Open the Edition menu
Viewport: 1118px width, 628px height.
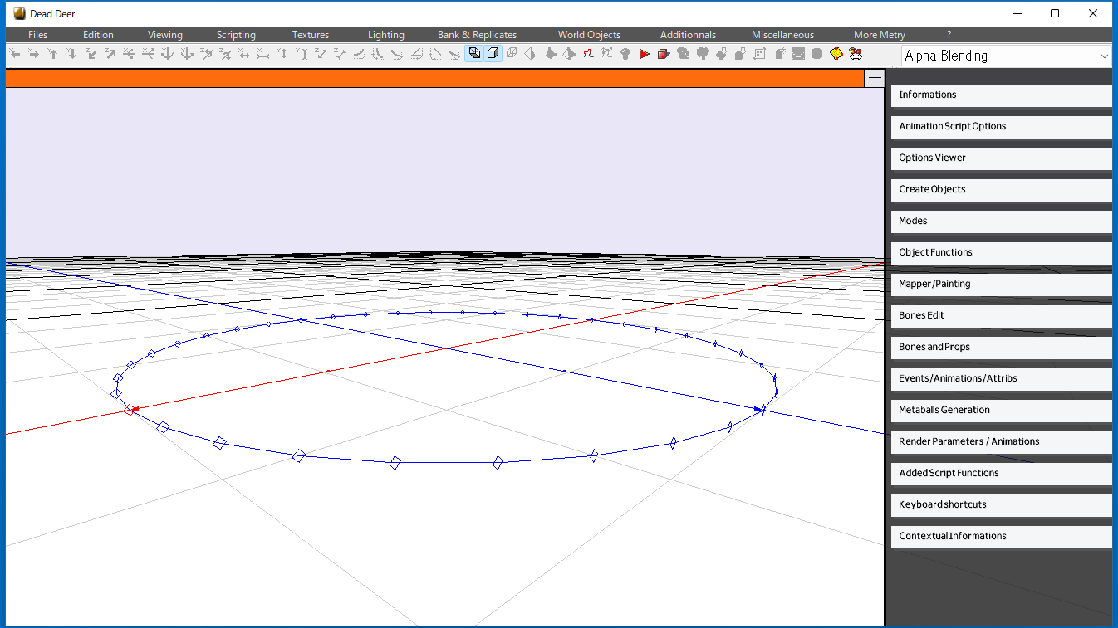point(98,35)
